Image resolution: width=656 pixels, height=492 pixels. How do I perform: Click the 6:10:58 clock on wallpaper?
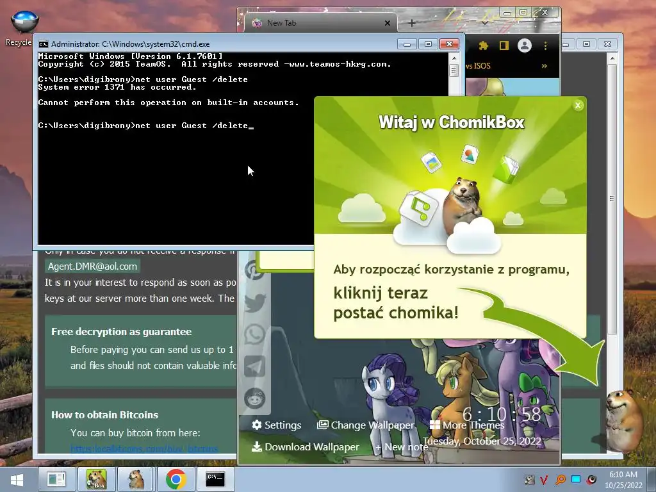click(x=501, y=414)
